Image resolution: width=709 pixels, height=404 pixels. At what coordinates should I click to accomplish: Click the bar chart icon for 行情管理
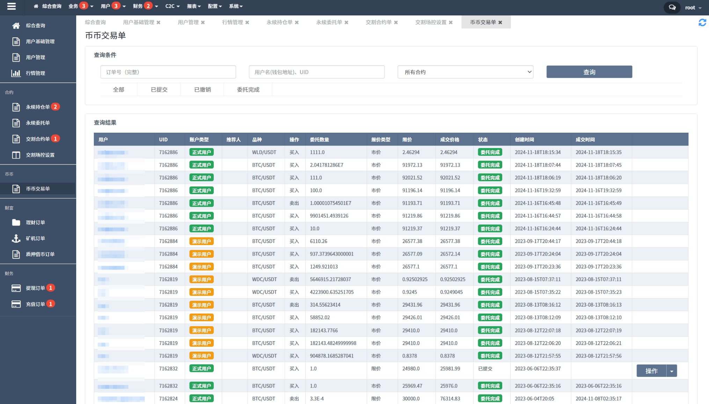point(16,73)
